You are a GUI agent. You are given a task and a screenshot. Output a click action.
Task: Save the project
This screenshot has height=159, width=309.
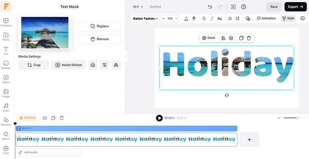274,7
